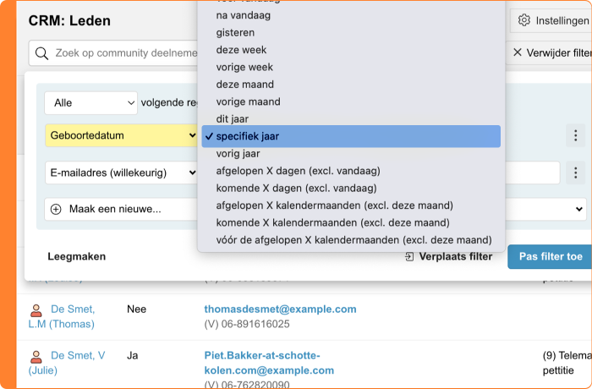Image resolution: width=592 pixels, height=389 pixels.
Task: Click person icon next to De Smet, V
Action: coord(36,356)
